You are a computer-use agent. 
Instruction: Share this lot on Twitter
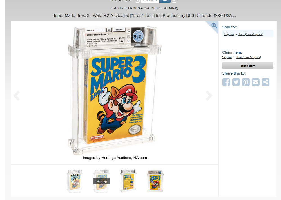[236, 82]
